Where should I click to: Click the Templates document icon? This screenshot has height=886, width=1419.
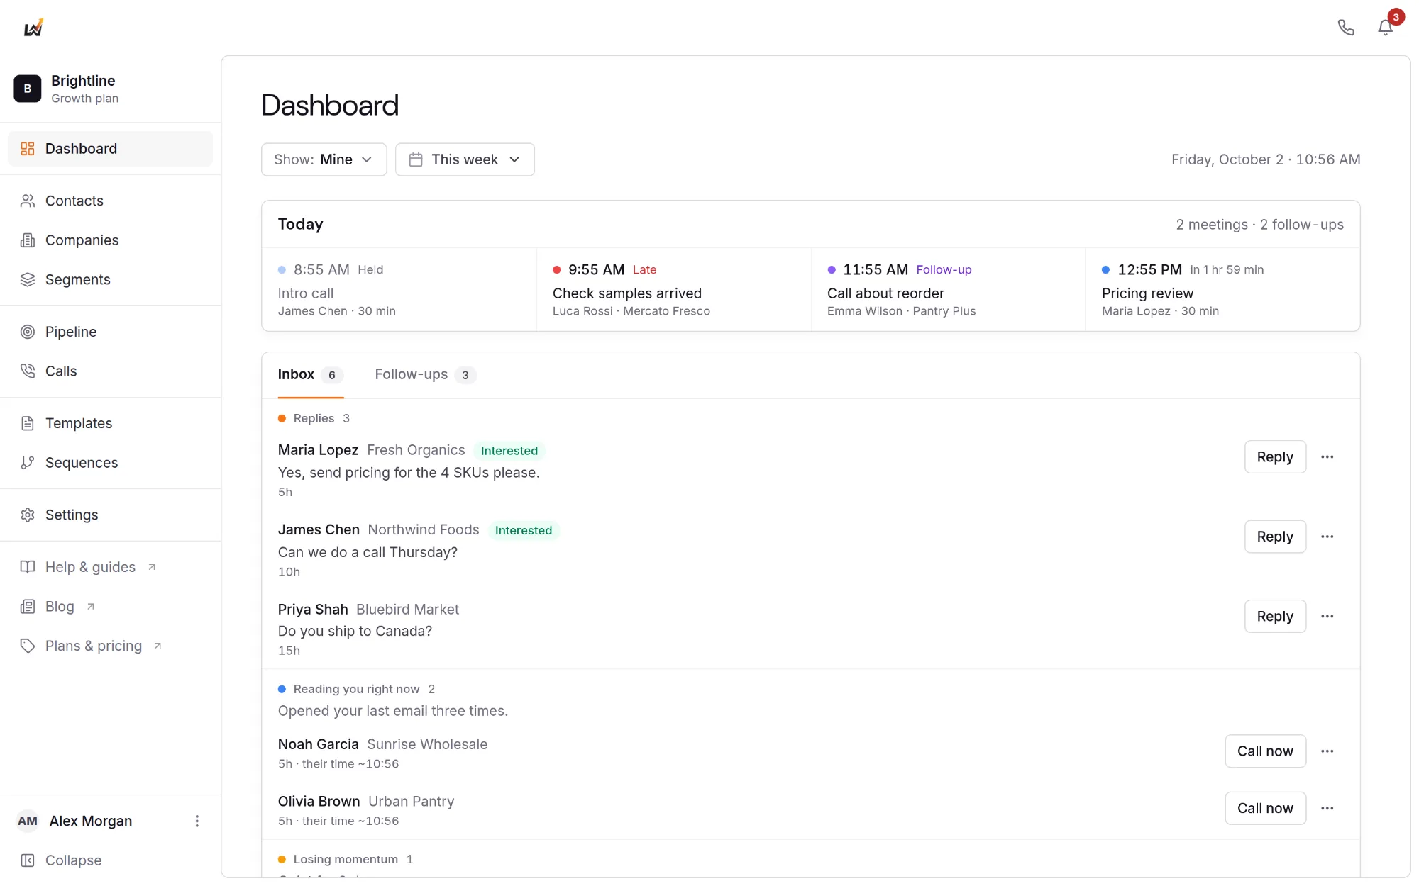[28, 423]
